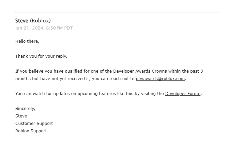Click the phrase "within the past 3"
229x148 pixels.
[185, 71]
